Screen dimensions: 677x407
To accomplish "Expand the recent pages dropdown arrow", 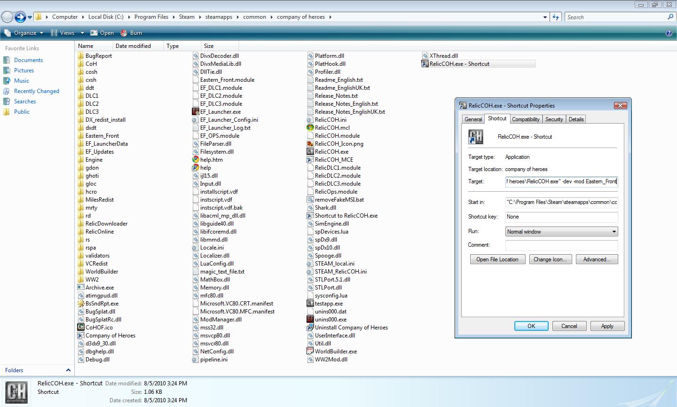I will pos(30,17).
